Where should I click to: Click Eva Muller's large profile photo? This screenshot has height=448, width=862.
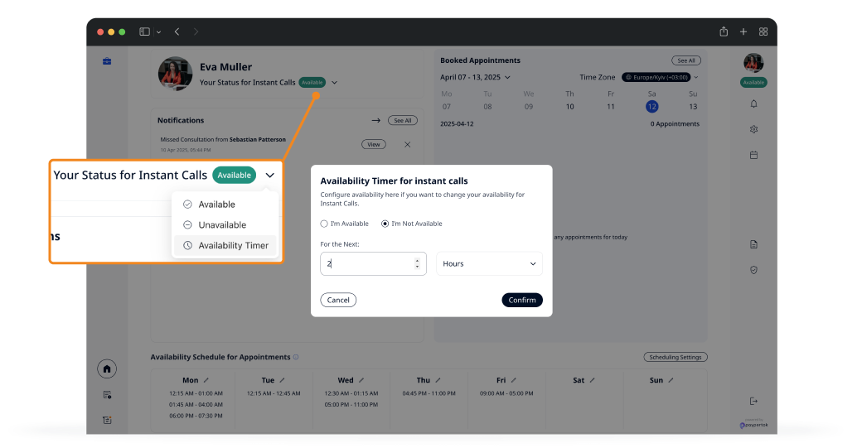176,74
